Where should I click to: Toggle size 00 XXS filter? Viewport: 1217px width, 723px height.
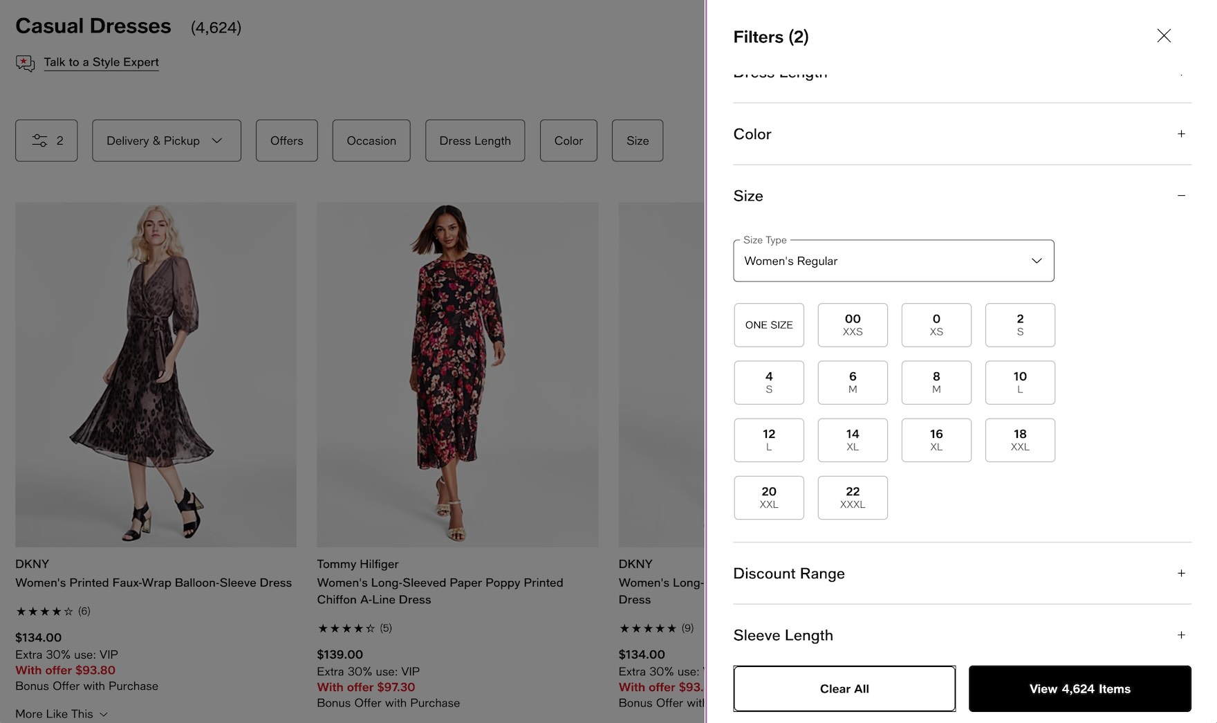coord(853,324)
